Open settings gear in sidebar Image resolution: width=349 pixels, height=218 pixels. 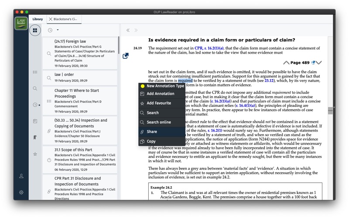coord(21,192)
